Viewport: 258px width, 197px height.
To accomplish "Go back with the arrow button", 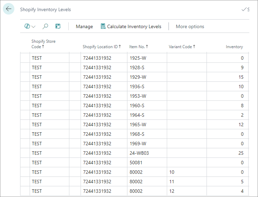I will (x=9, y=9).
